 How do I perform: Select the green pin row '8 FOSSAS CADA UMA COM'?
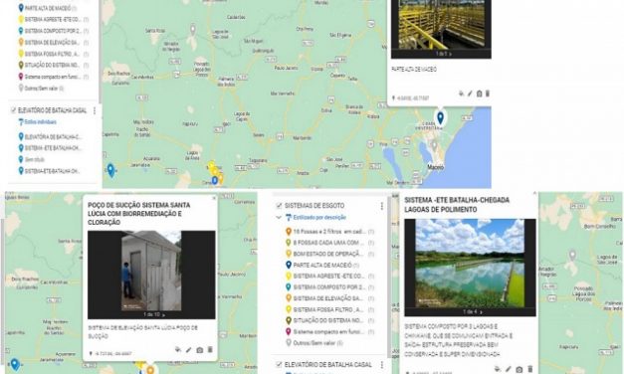329,243
